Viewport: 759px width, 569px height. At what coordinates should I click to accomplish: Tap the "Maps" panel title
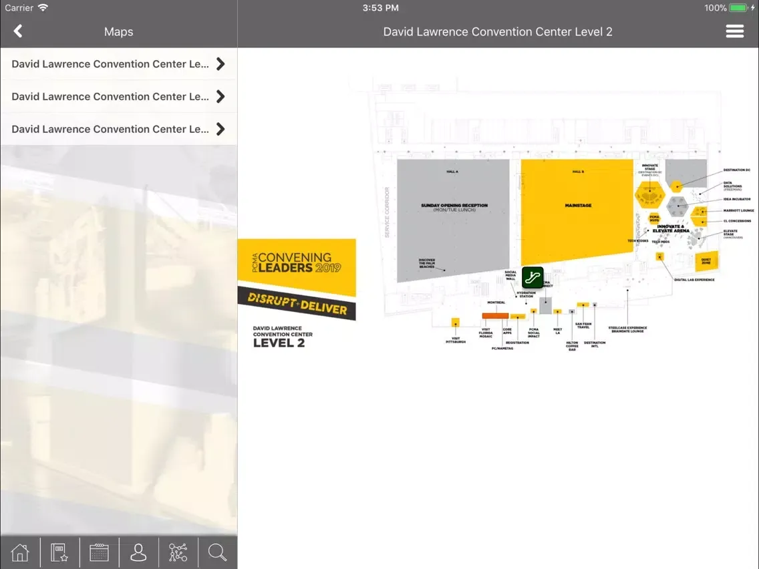tap(119, 32)
